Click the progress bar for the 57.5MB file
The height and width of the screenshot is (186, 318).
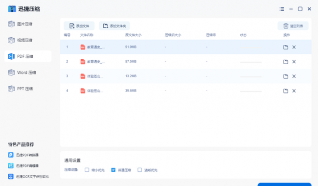250,62
